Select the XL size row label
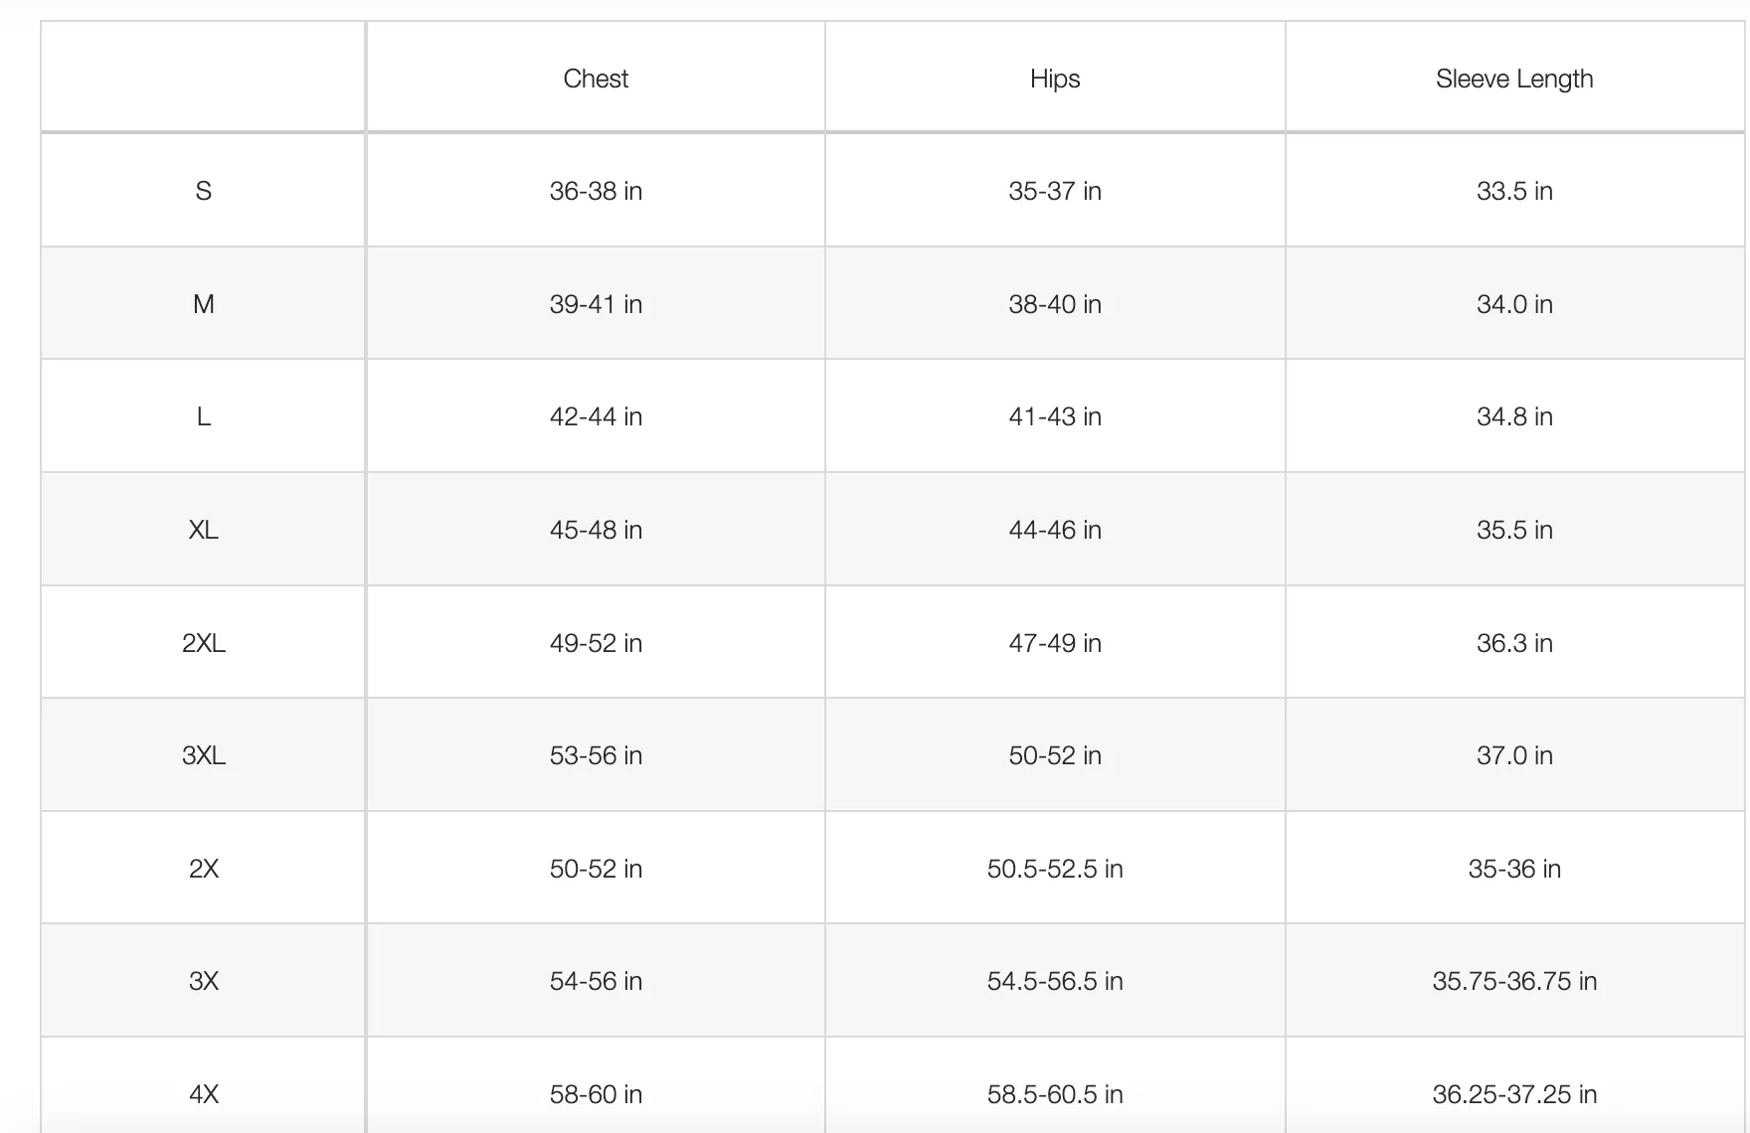This screenshot has height=1133, width=1750. [x=204, y=530]
